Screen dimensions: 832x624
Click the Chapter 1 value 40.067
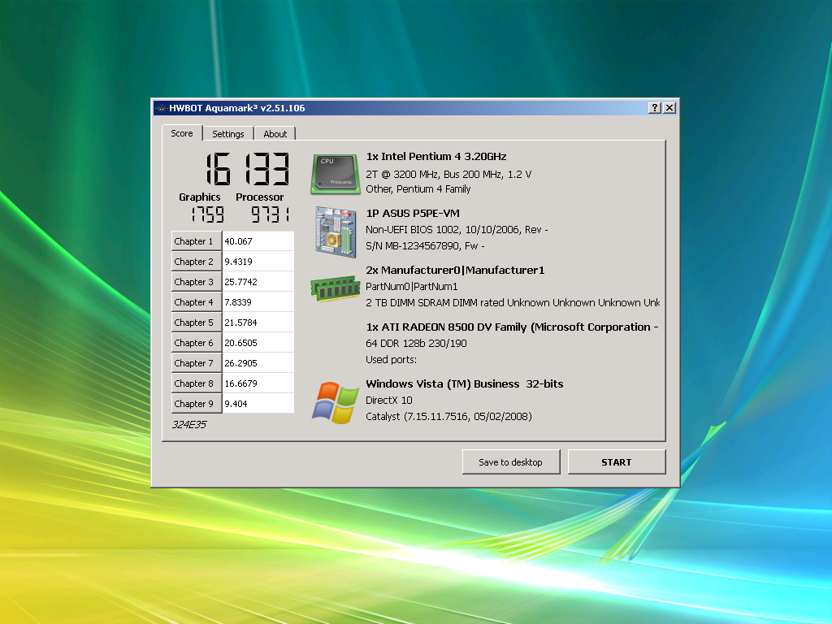click(x=258, y=241)
